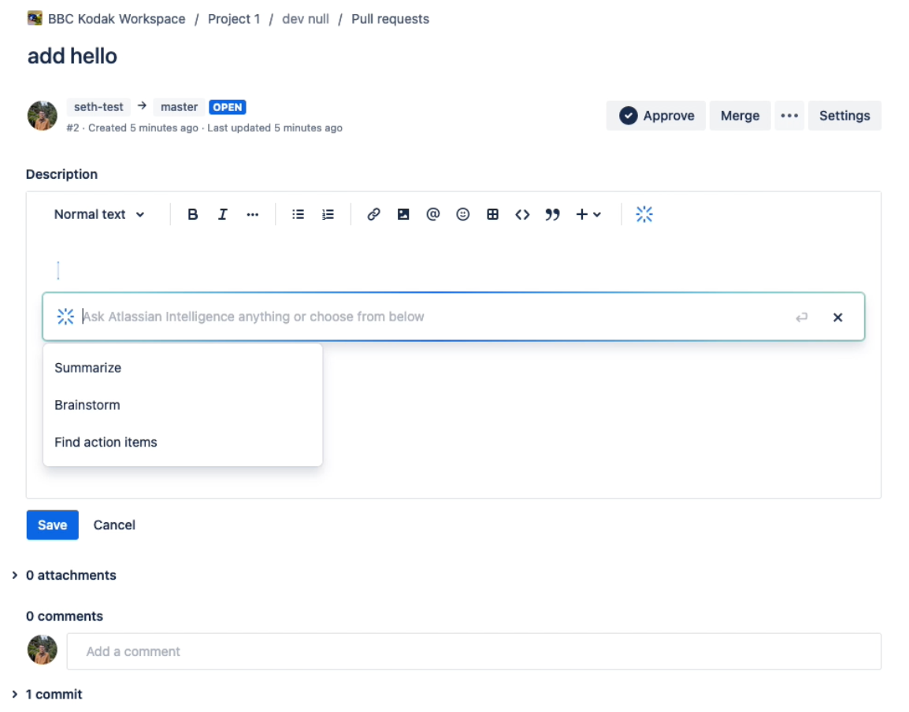Screen dimensions: 909x712
Task: Click the commenter avatar beside comment box
Action: [x=43, y=649]
